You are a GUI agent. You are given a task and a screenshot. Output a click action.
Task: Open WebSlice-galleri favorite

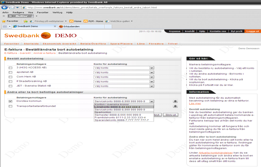(119, 21)
